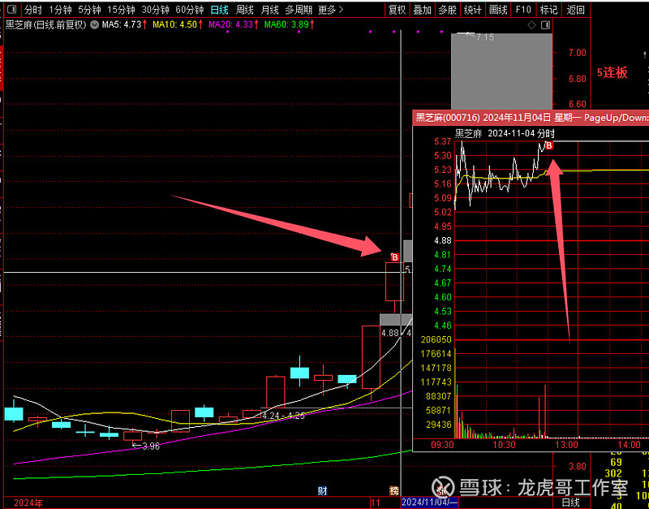Click the MA10: 4.50 indicator label

coord(178,25)
